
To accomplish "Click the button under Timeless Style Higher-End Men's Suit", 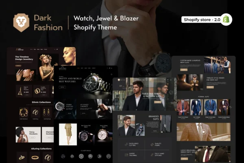I will click(x=210, y=87).
